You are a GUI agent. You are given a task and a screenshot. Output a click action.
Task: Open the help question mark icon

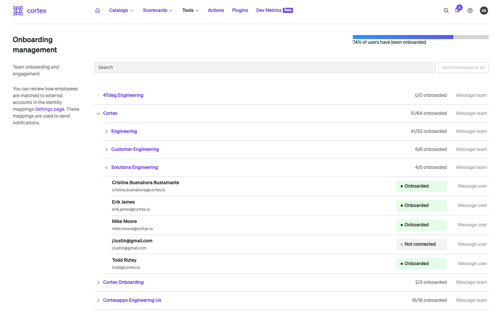(470, 11)
